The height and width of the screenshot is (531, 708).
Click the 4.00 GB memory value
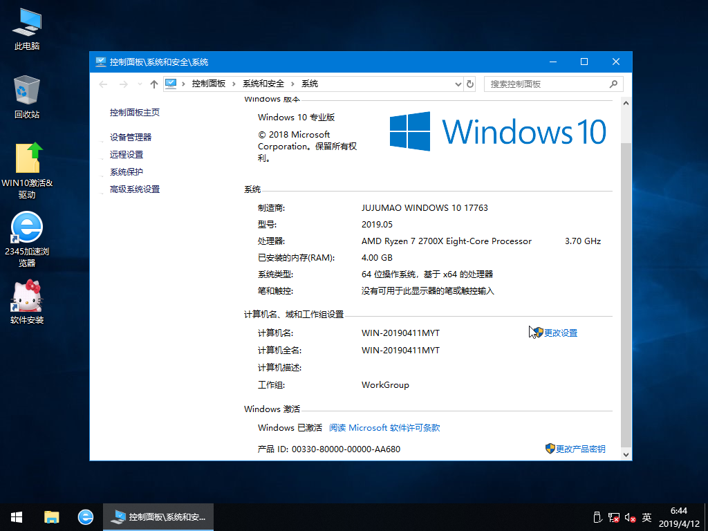tap(377, 258)
